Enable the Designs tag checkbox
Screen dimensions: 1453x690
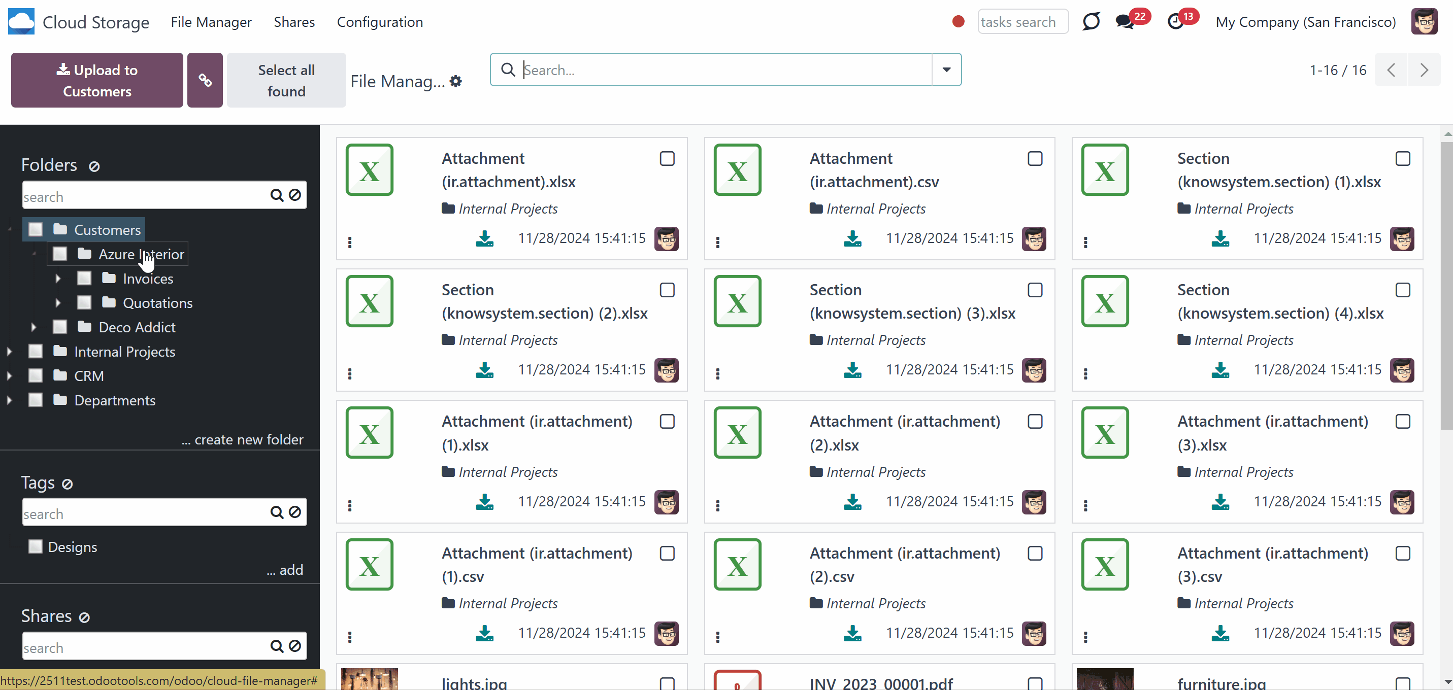36,546
